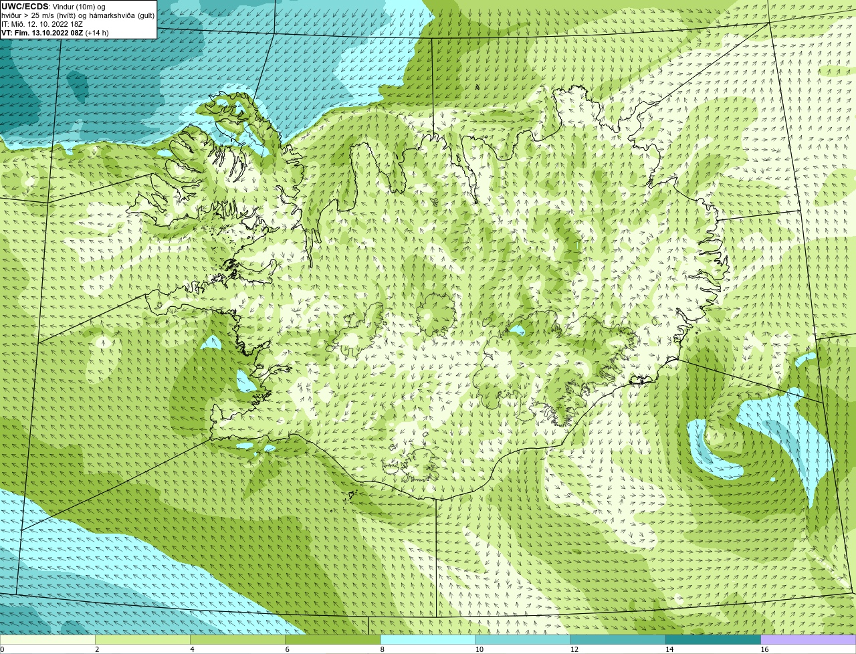Click the '2' tick label on the scale
This screenshot has height=654, width=856.
[x=98, y=649]
